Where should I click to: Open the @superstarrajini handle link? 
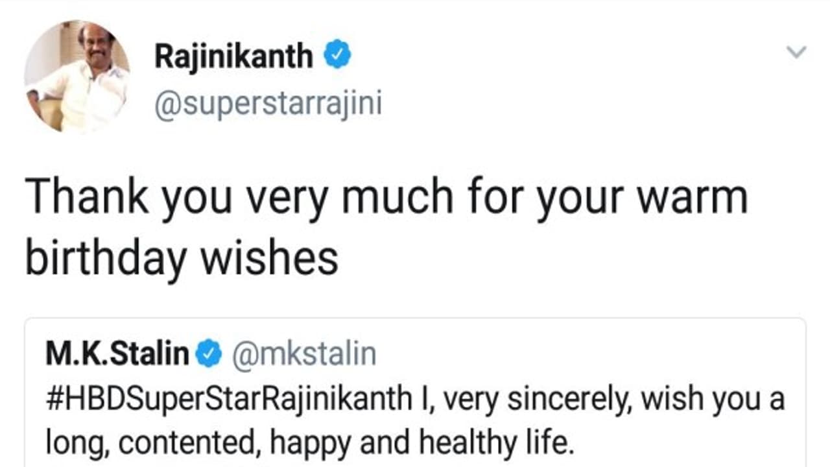pos(268,104)
